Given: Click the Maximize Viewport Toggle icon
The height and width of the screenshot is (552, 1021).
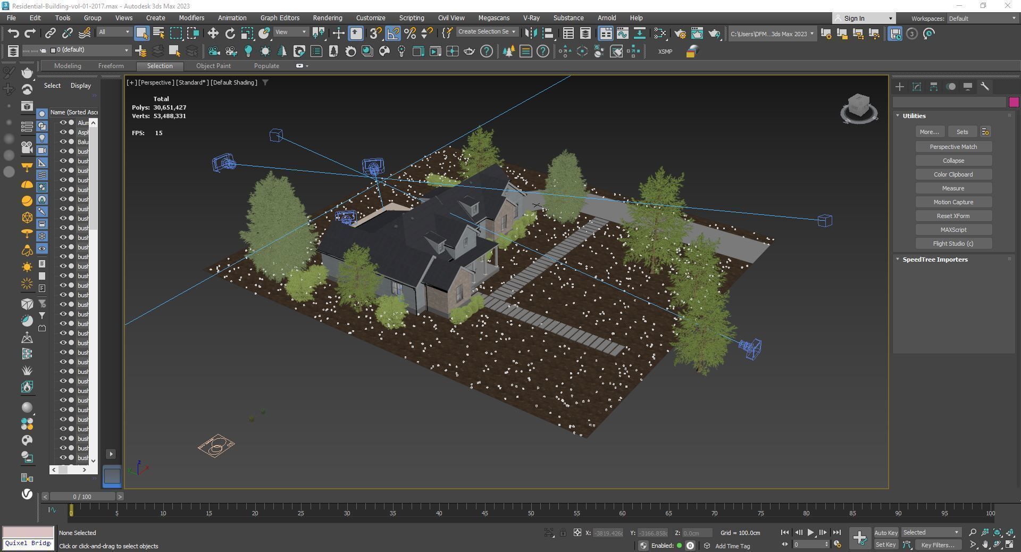Looking at the screenshot, I should point(1010,545).
